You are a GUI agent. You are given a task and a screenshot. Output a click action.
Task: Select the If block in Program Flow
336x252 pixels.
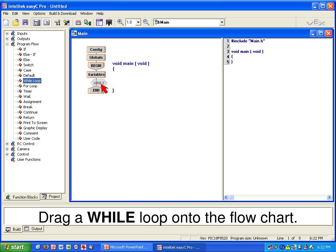24,49
